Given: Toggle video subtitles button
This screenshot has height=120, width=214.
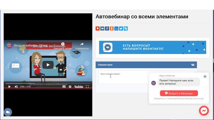Looking at the screenshot, I should tap(64, 87).
